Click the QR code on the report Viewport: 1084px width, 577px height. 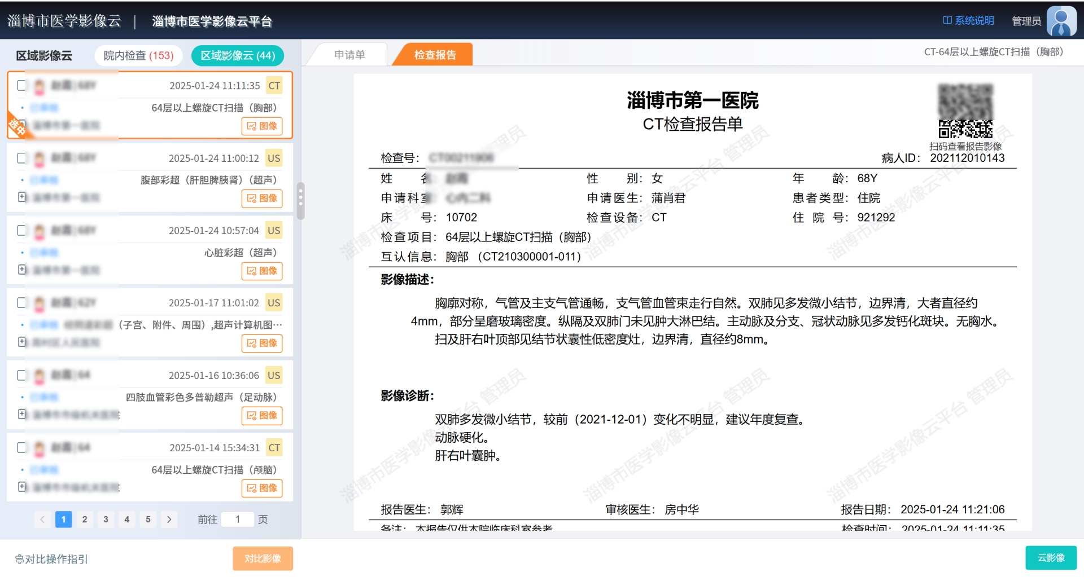[965, 111]
